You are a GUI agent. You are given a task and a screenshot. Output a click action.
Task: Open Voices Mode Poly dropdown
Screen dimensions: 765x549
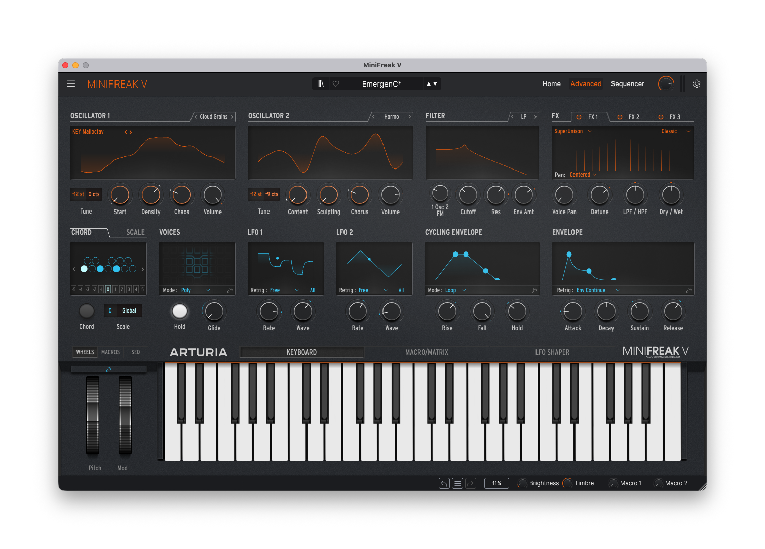coord(196,290)
